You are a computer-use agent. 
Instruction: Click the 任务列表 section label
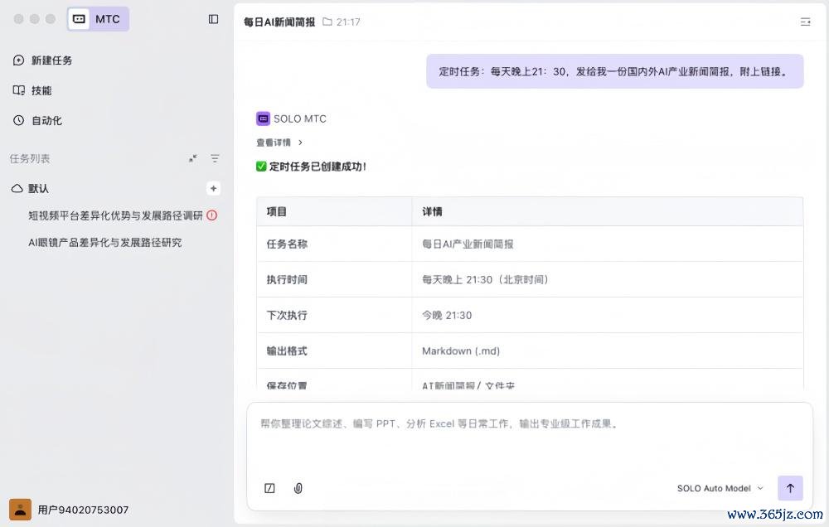[30, 158]
